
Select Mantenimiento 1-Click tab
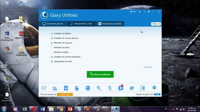tap(81, 24)
